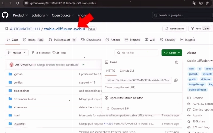Select the GitHub CLI clone tab
The width and height of the screenshot is (213, 133).
click(x=127, y=71)
